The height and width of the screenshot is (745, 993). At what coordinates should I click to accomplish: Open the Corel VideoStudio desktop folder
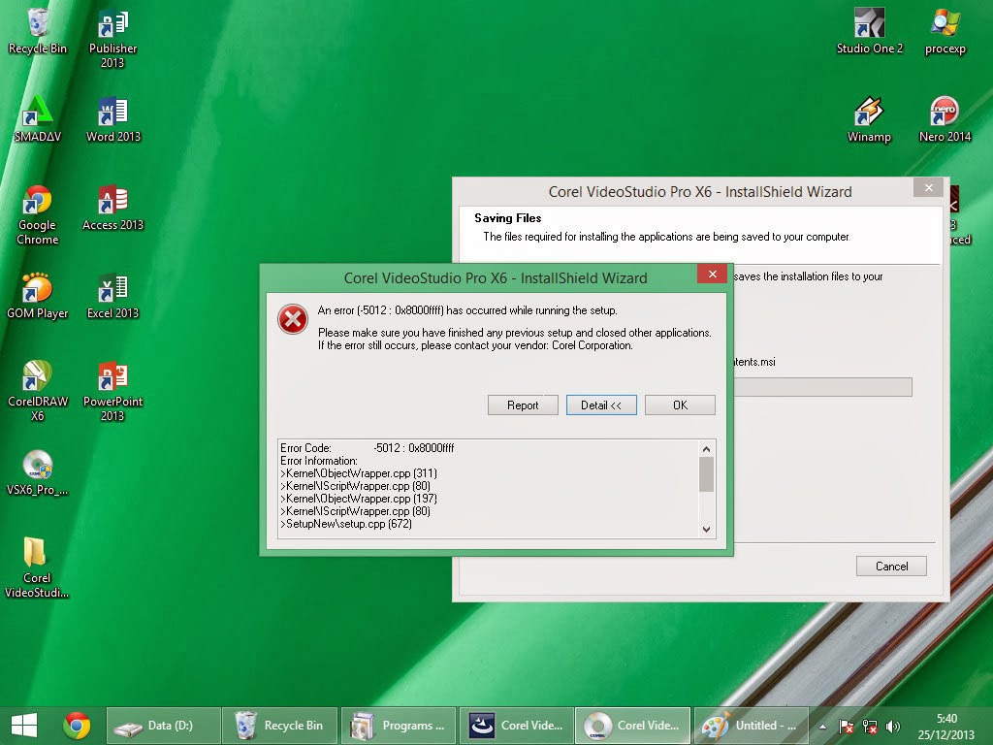pos(37,567)
